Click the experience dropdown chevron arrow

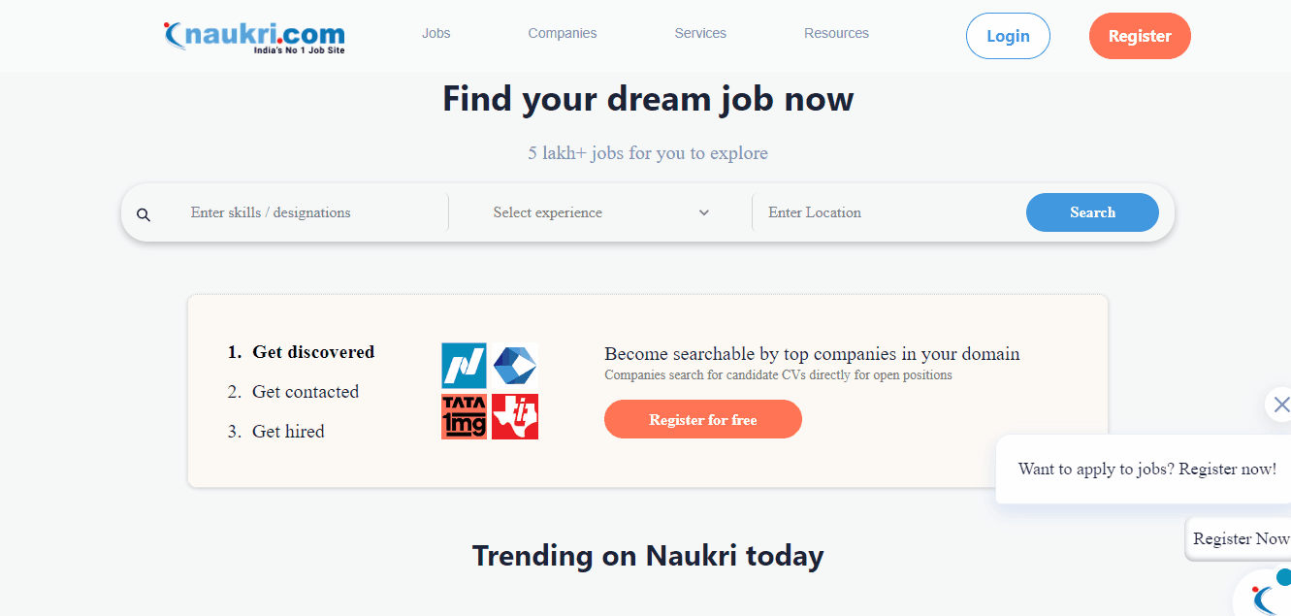click(x=704, y=213)
